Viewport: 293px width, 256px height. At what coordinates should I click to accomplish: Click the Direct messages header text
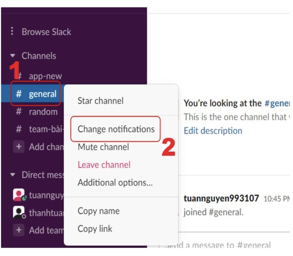click(x=43, y=175)
